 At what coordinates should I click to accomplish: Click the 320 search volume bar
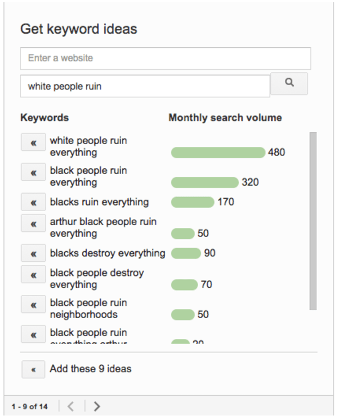click(204, 182)
